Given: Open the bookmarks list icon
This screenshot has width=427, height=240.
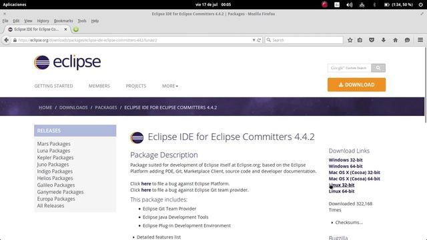Looking at the screenshot, I should (360, 40).
